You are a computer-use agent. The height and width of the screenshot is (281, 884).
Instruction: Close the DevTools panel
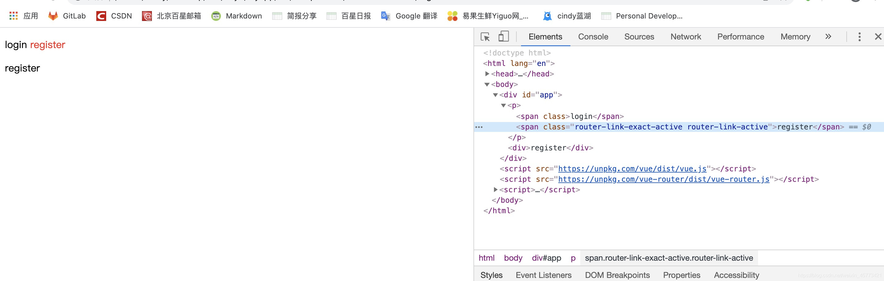point(878,37)
